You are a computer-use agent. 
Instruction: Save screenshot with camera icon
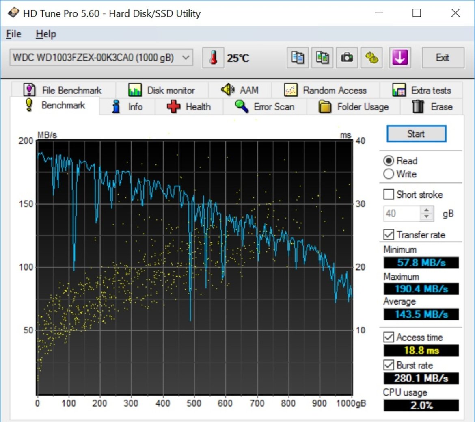(347, 58)
